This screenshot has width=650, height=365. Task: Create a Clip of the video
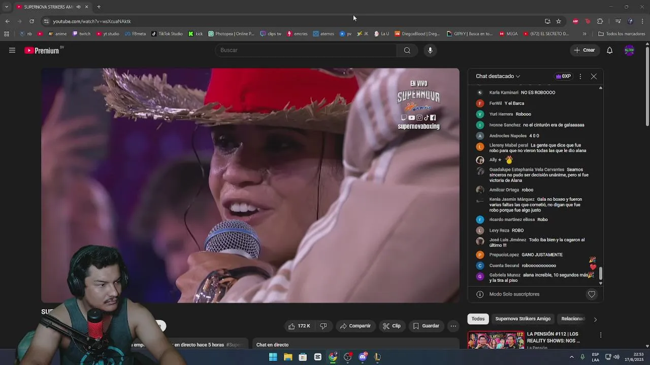(392, 326)
